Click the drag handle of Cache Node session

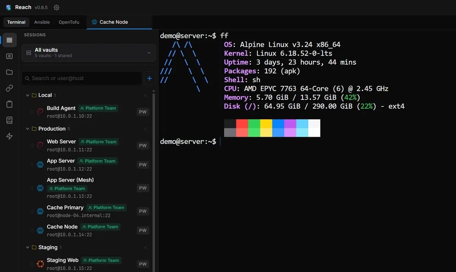[x=32, y=231]
